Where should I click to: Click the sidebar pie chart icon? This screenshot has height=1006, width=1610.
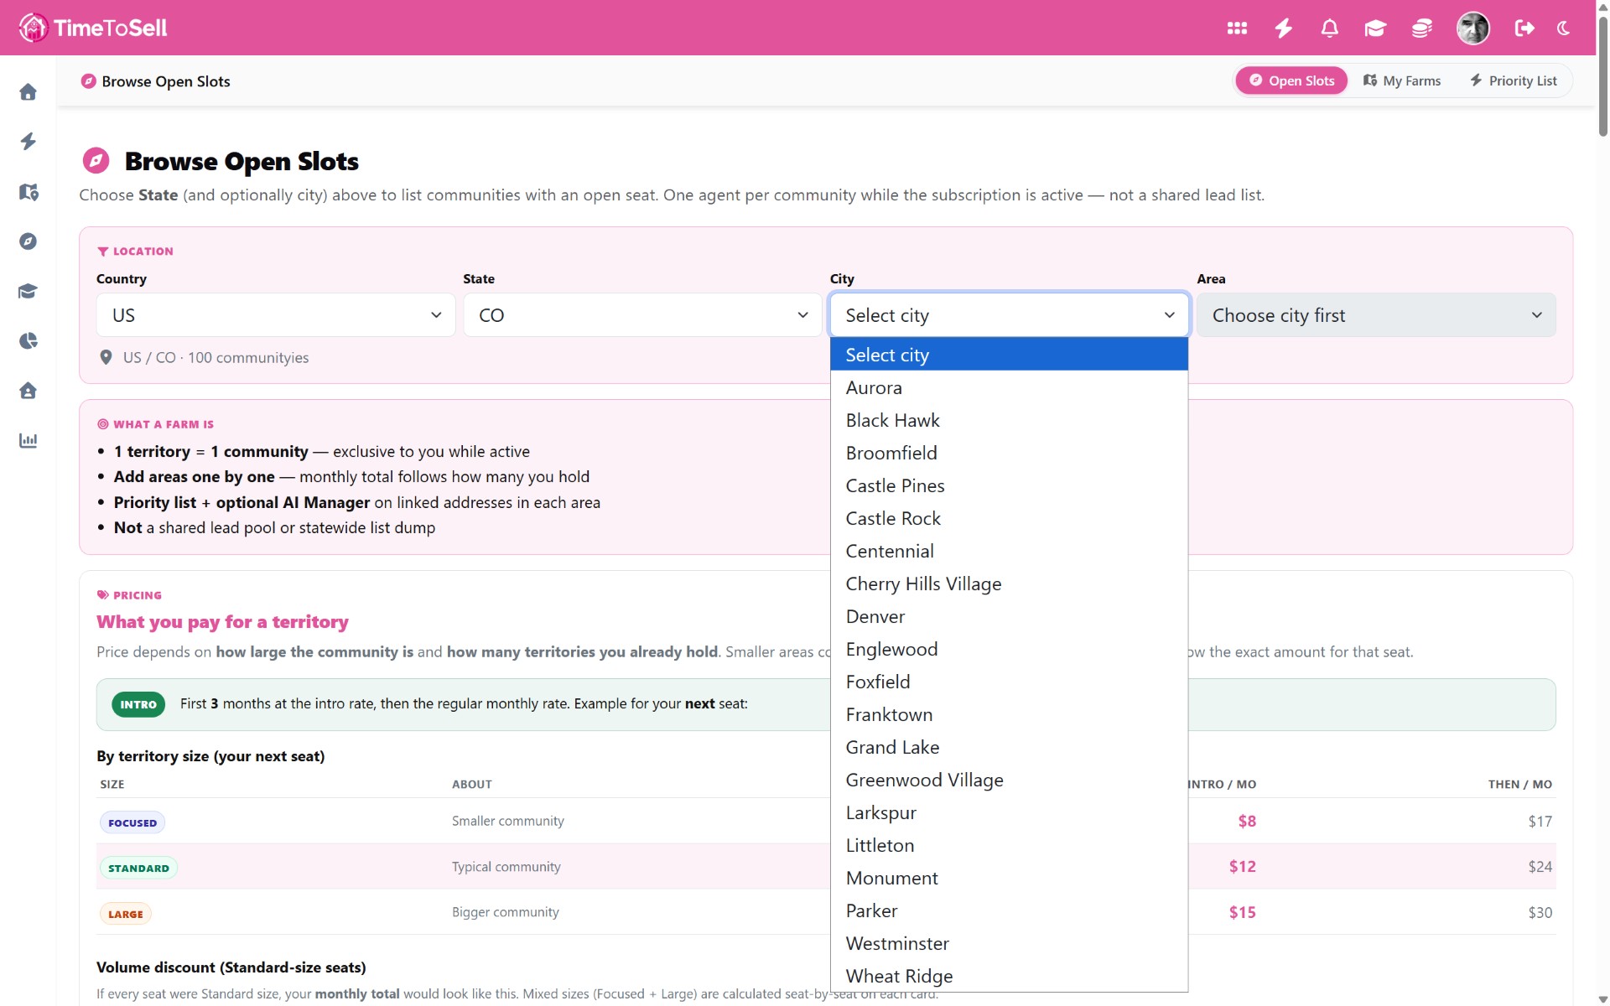[28, 341]
